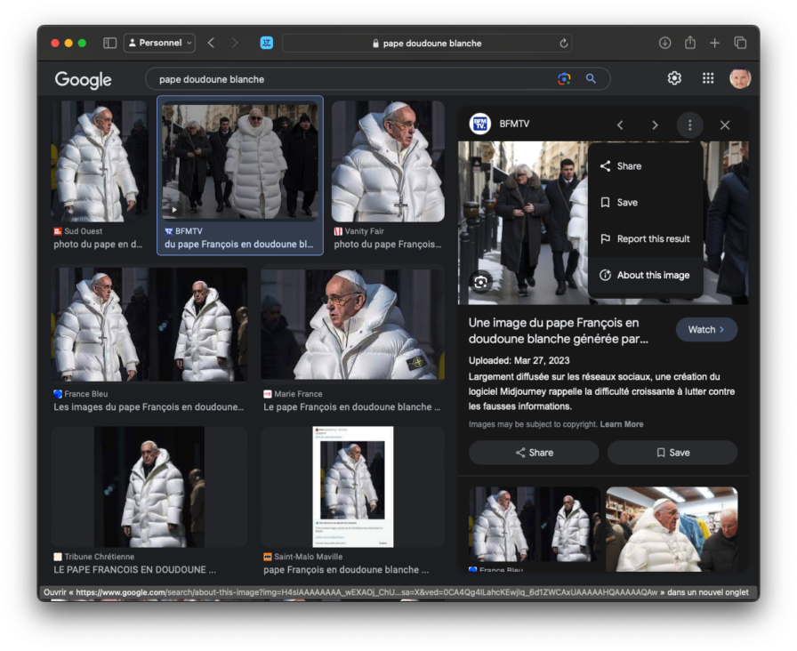Toggle the Safari sidebar icon
This screenshot has width=797, height=651.
pos(109,44)
